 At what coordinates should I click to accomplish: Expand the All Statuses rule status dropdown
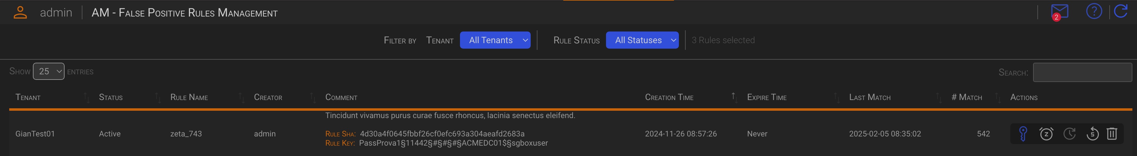pos(642,40)
